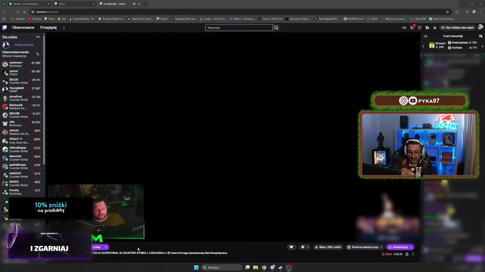
Task: Open File Explorer from the taskbar
Action: pyautogui.click(x=256, y=267)
